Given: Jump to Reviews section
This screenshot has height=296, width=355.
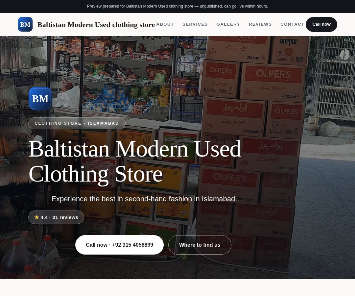Looking at the screenshot, I should pyautogui.click(x=260, y=24).
